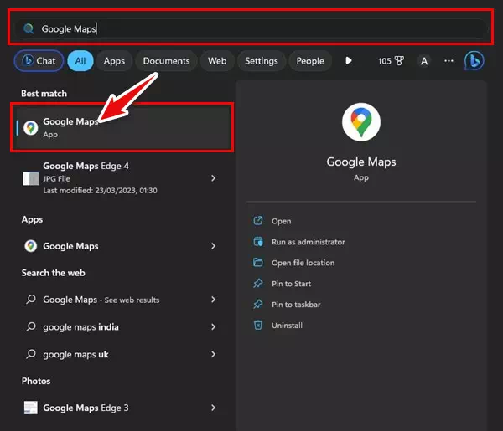Expand google maps uk chevron
Image resolution: width=503 pixels, height=431 pixels.
tap(213, 354)
